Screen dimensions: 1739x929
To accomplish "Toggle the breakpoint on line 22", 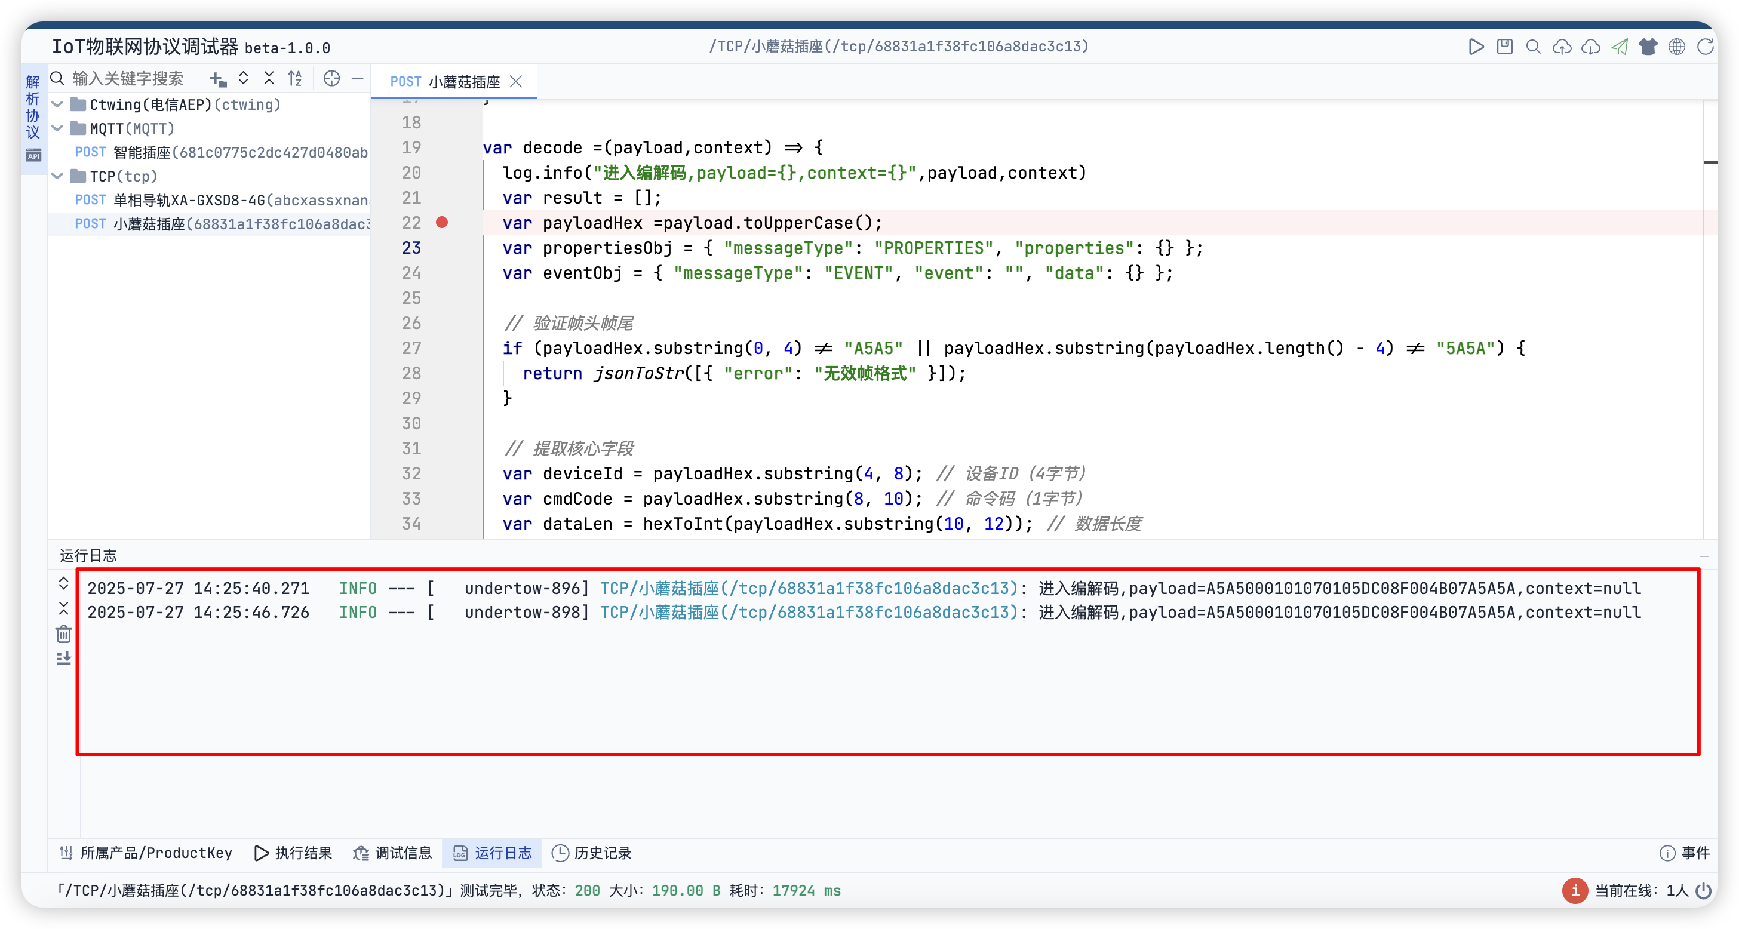I will coord(442,223).
